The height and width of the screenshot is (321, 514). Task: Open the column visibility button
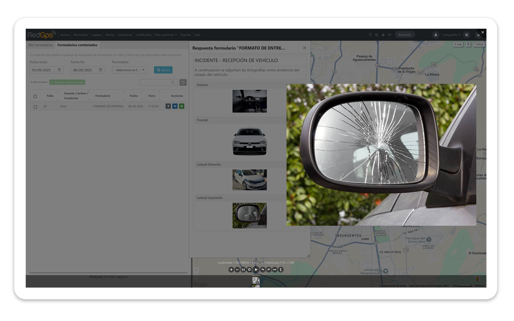click(x=183, y=82)
